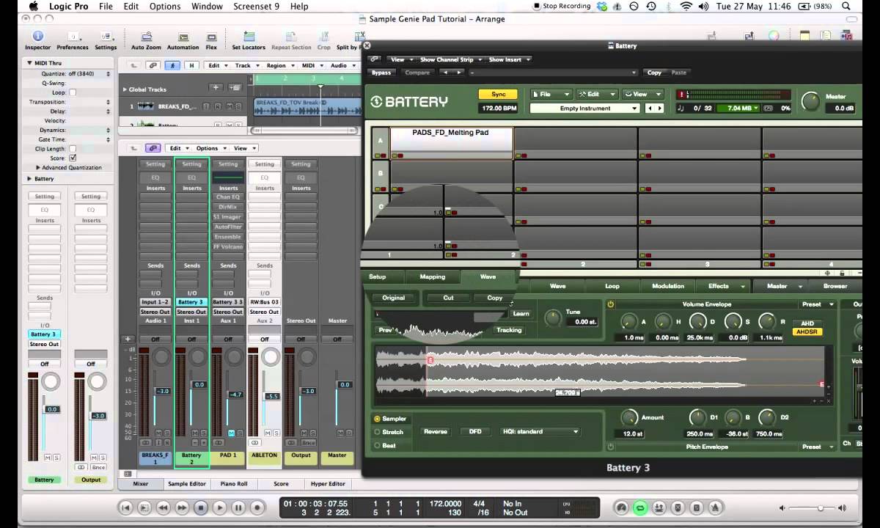Viewport: 880px width, 528px height.
Task: Open the Window menu in the menu bar
Action: (207, 7)
